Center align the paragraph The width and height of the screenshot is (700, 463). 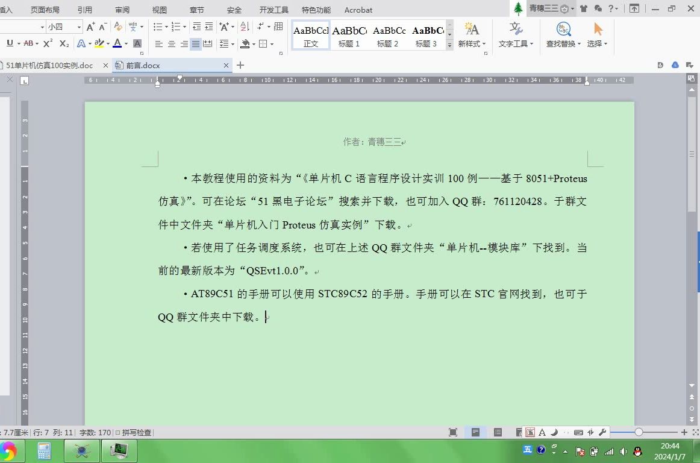(x=172, y=44)
